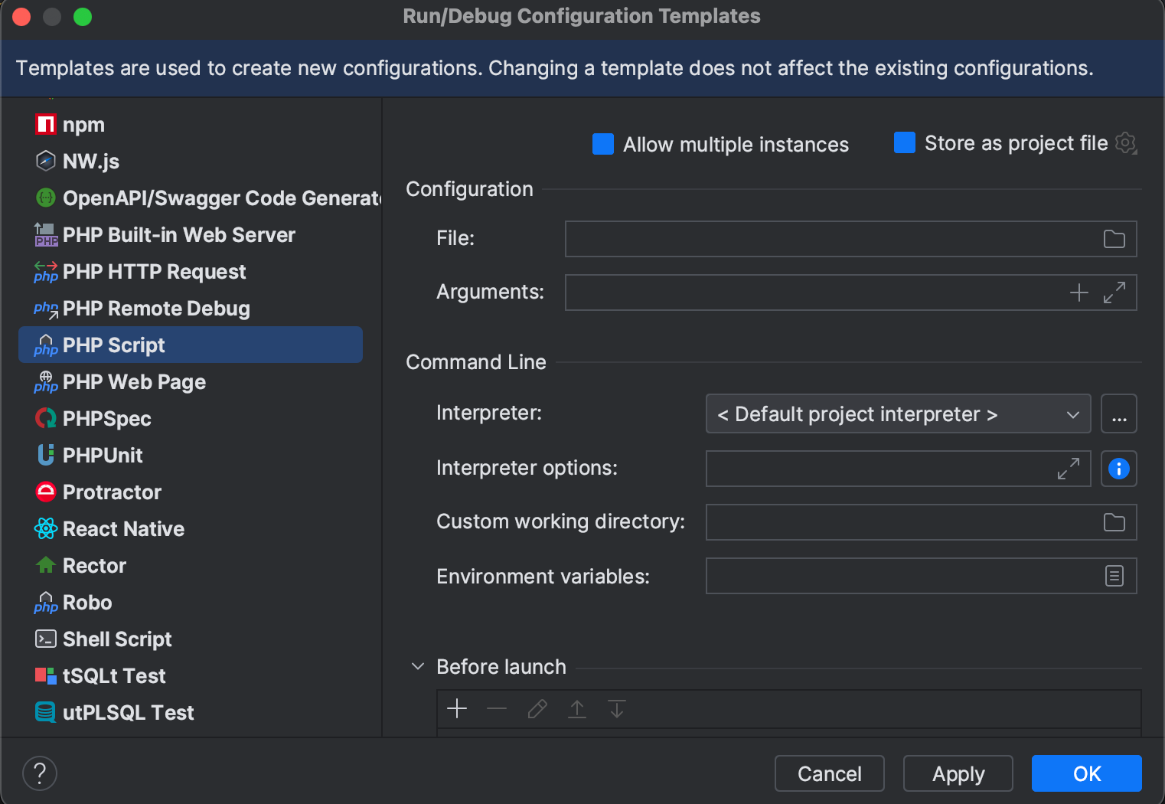Uncheck Store as project file
1165x804 pixels.
point(905,142)
